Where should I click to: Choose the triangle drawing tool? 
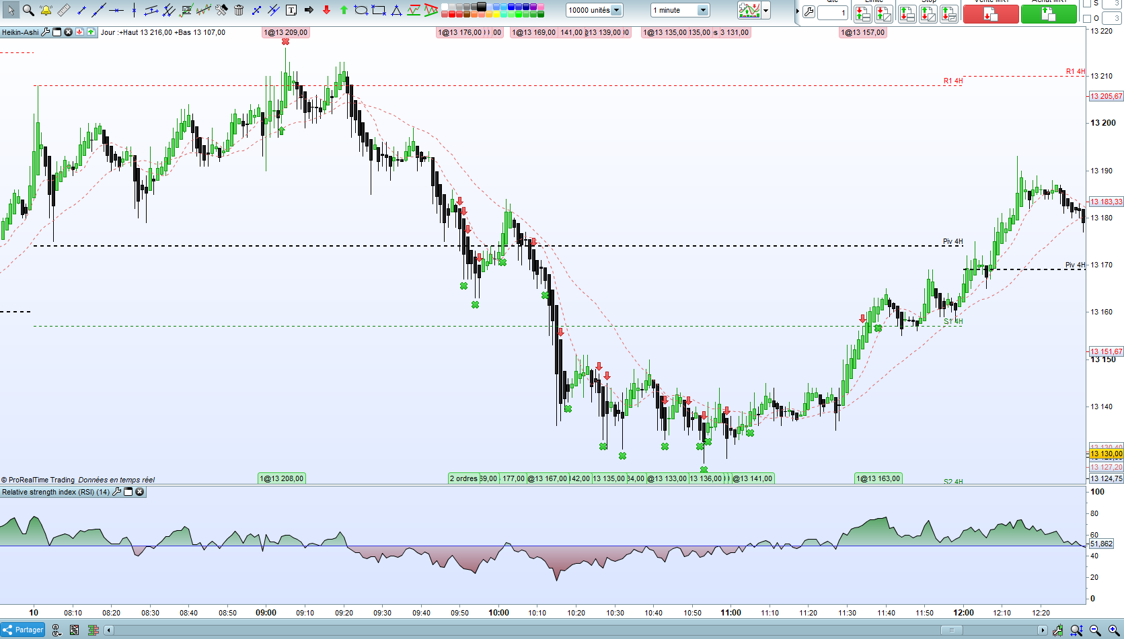coord(396,10)
